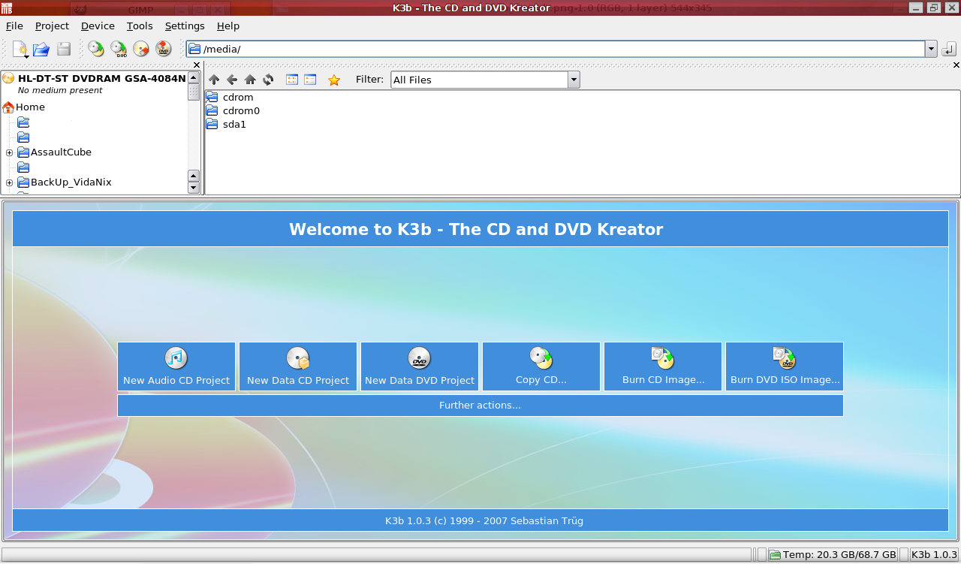Open the Tools menu
The image size is (961, 564).
coord(140,26)
